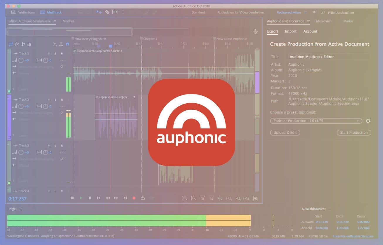383x245 pixels.
Task: Activate the Time Selection tool
Action: [x=123, y=12]
